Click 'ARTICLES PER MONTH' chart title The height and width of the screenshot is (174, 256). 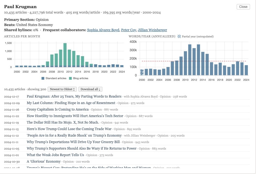tap(22, 36)
